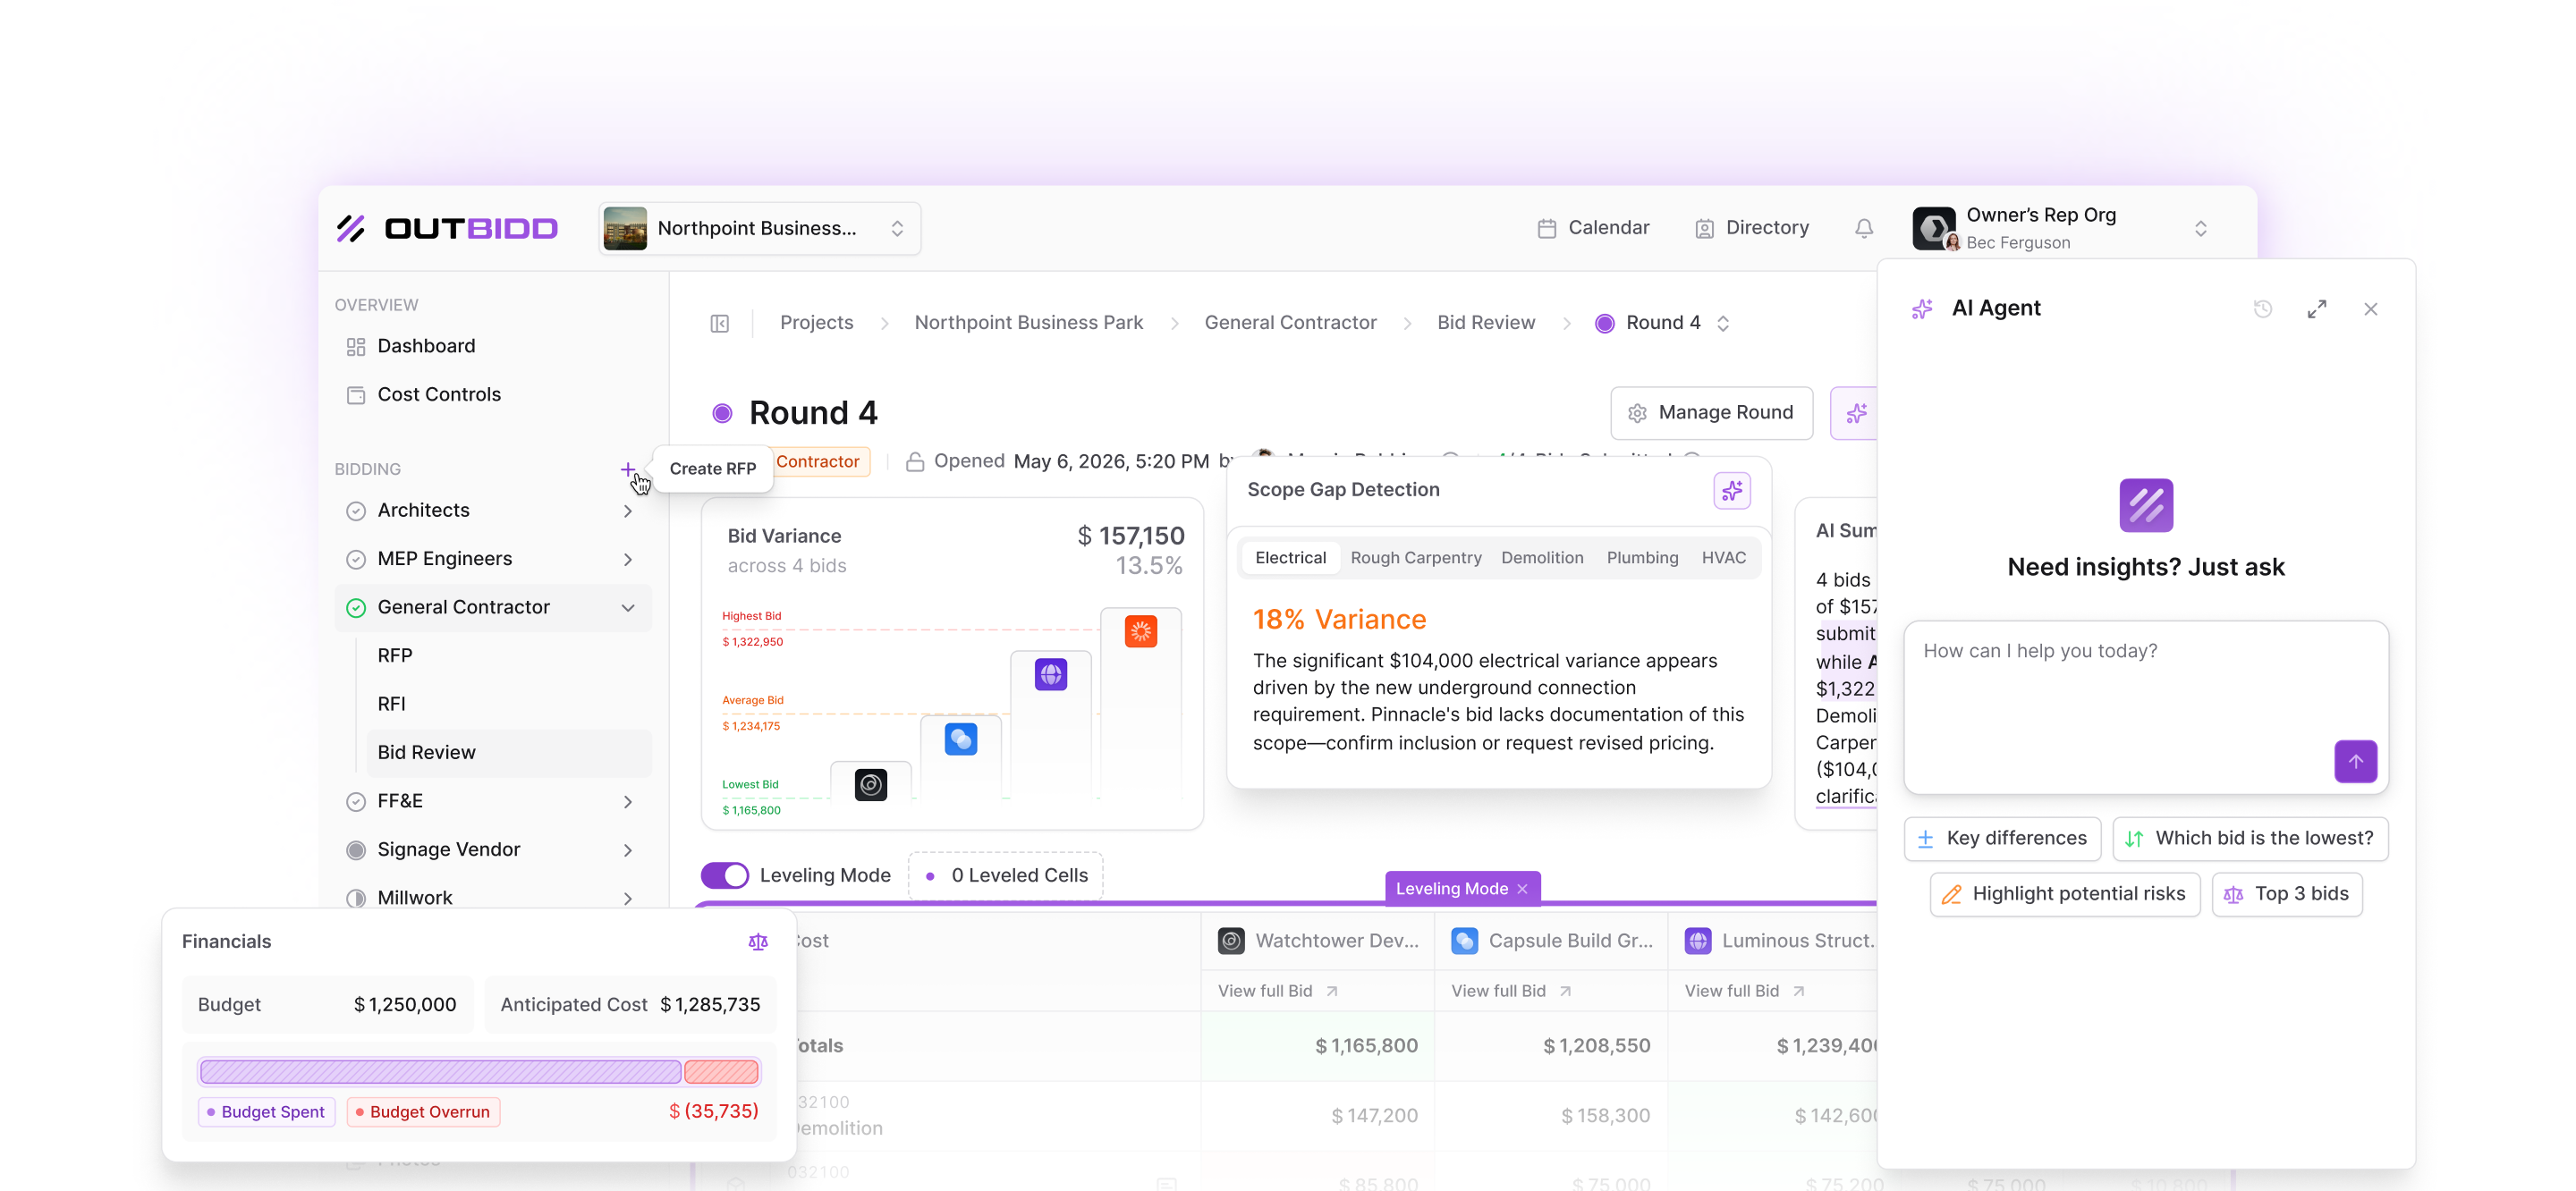
Task: Go to General Contractor breadcrumb
Action: tap(1290, 323)
